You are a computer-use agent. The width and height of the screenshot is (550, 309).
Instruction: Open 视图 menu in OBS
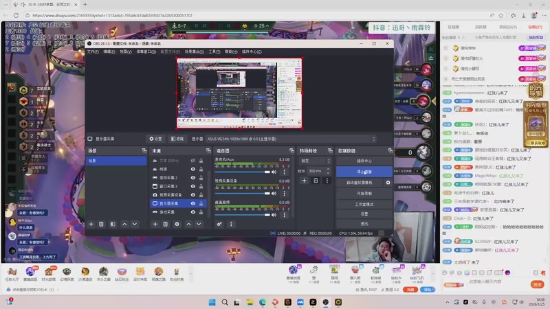[126, 51]
